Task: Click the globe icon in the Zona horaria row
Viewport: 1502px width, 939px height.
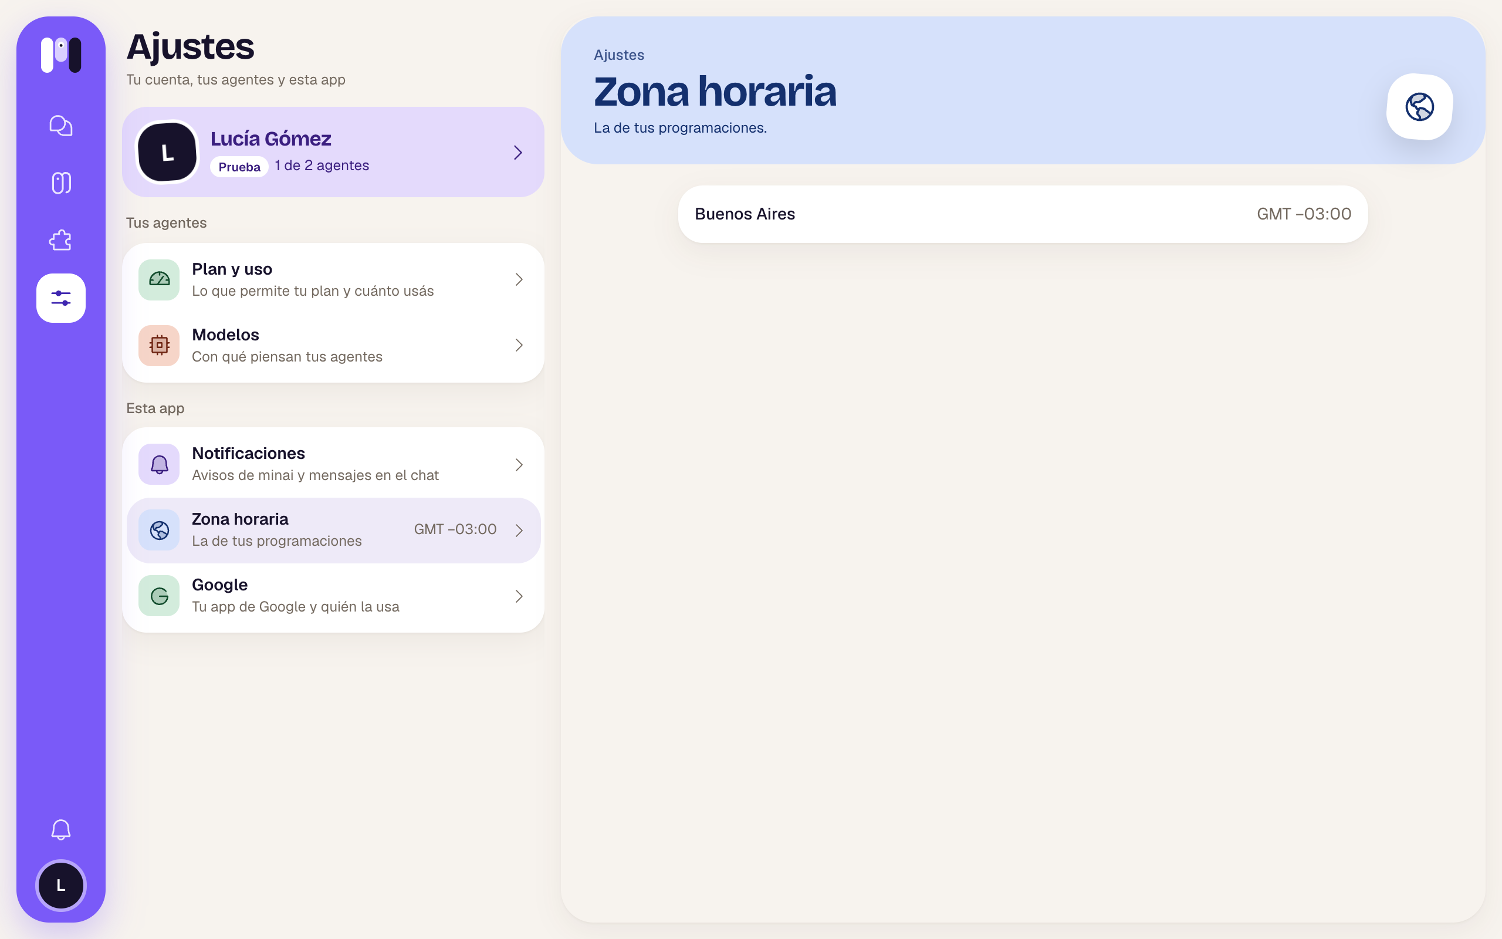Action: (159, 530)
